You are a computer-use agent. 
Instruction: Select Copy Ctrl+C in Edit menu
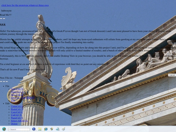click(x=17, y=112)
